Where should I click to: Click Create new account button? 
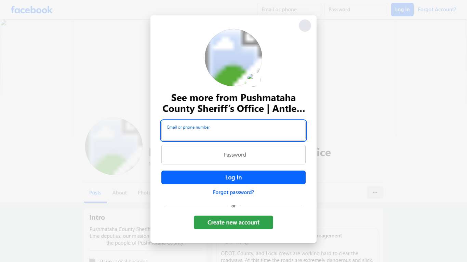coord(233,222)
